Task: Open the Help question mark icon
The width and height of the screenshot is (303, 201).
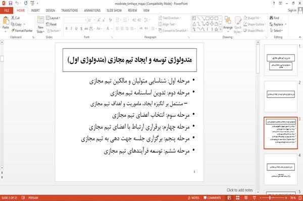Action: pyautogui.click(x=274, y=3)
